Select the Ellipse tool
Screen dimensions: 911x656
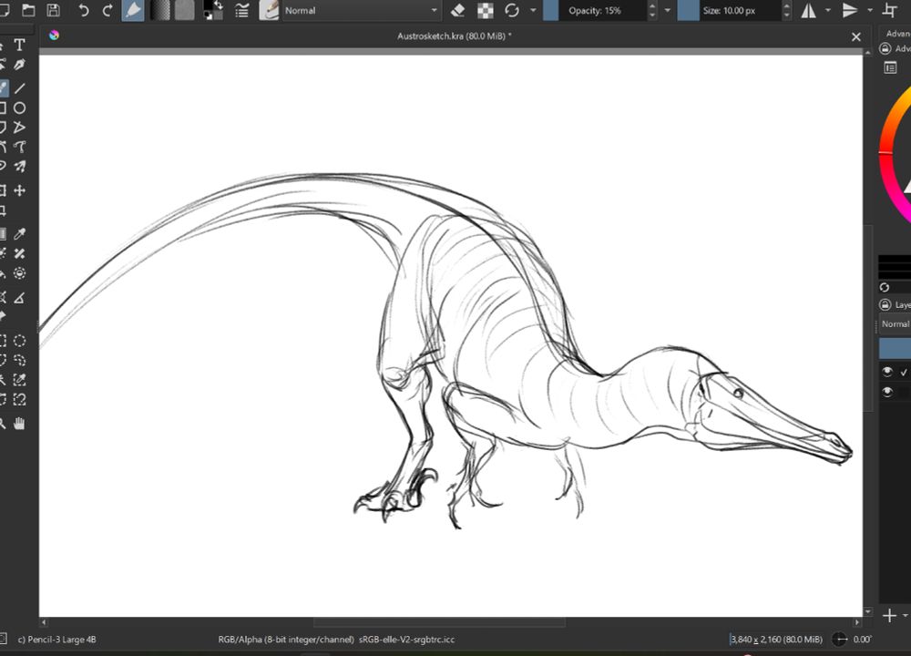(x=20, y=108)
